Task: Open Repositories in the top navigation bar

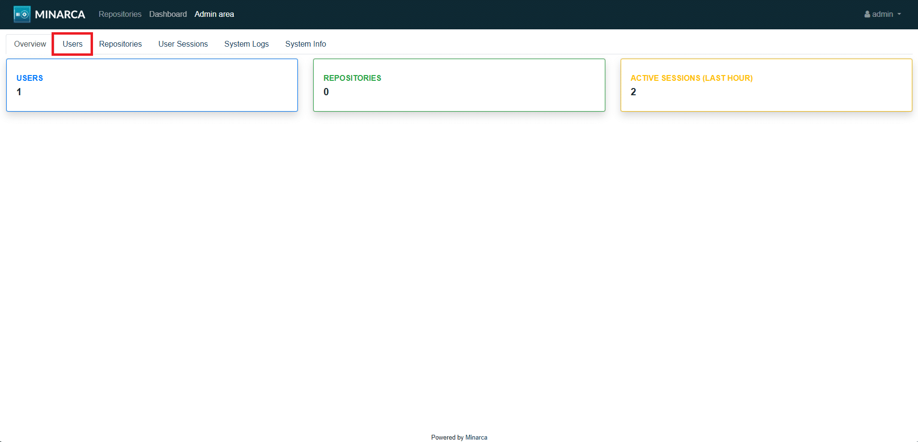Action: pos(120,14)
